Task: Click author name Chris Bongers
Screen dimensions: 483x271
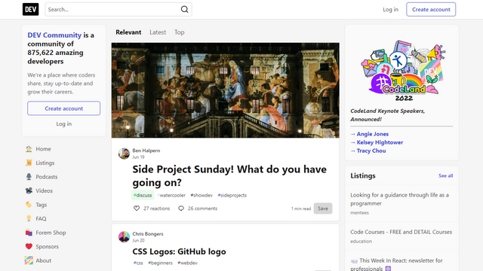Action: click(148, 234)
